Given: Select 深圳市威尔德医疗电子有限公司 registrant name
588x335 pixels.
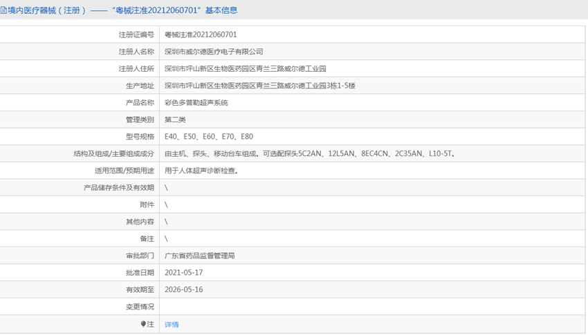Looking at the screenshot, I should click(214, 52).
